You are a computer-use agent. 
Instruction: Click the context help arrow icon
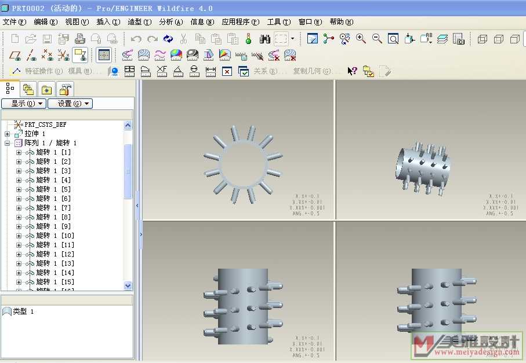point(352,71)
